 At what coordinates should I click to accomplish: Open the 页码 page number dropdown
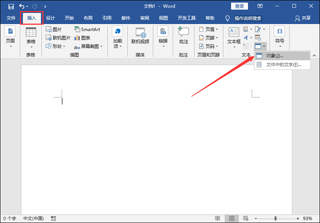[208, 46]
